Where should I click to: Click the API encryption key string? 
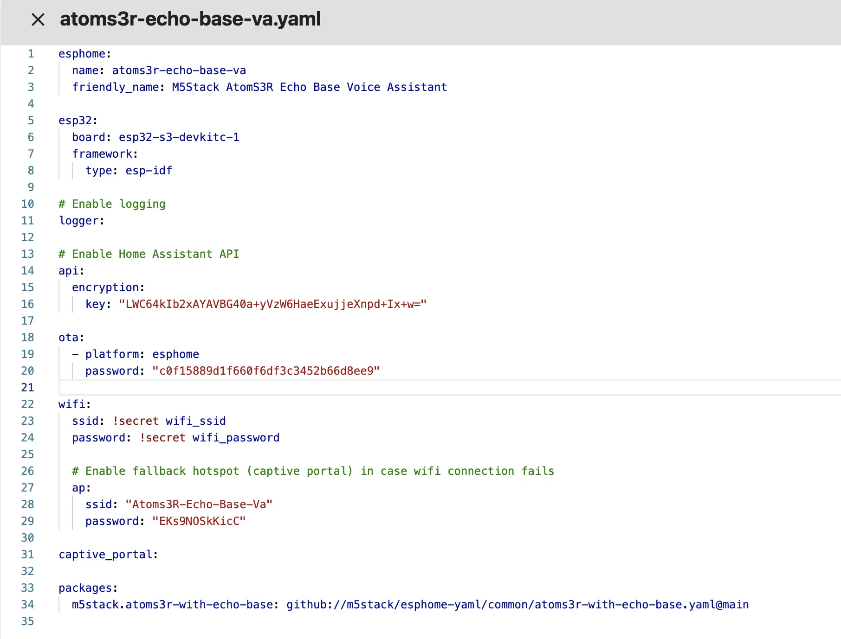pos(272,304)
